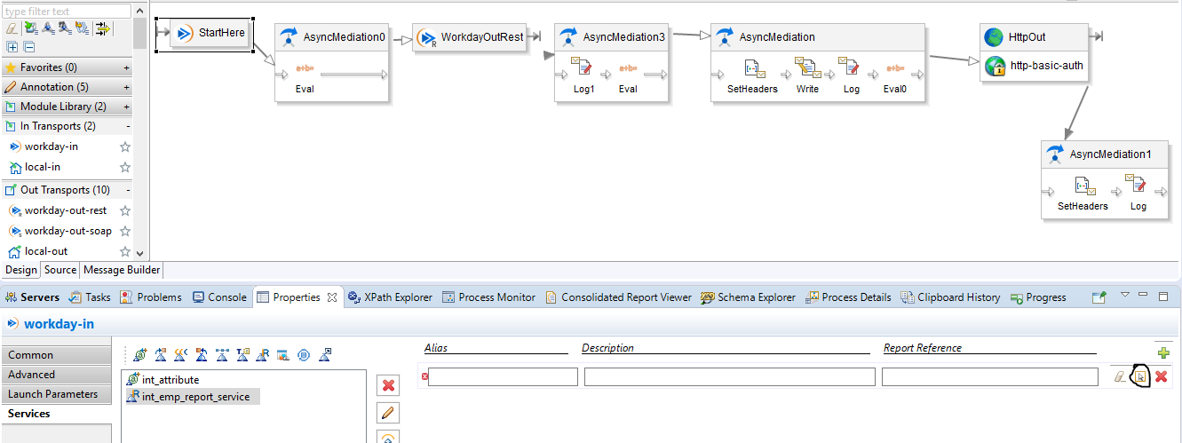Open the Message Builder tab
This screenshot has width=1182, height=443.
[122, 270]
